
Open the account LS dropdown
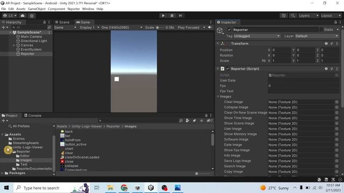[x=10, y=16]
